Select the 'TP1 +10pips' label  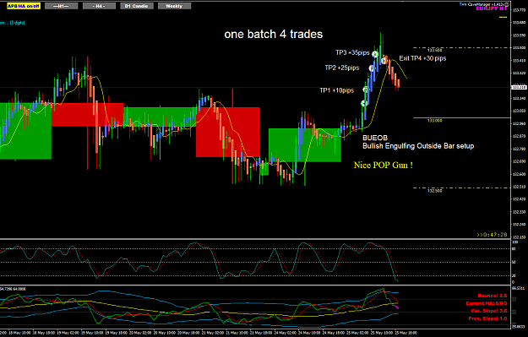[337, 90]
